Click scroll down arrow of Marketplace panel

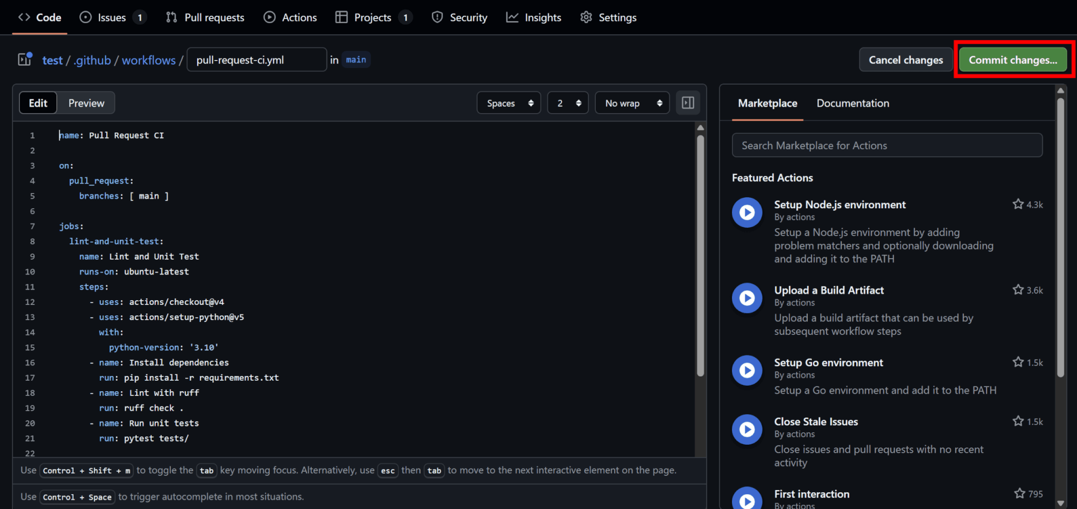1061,503
